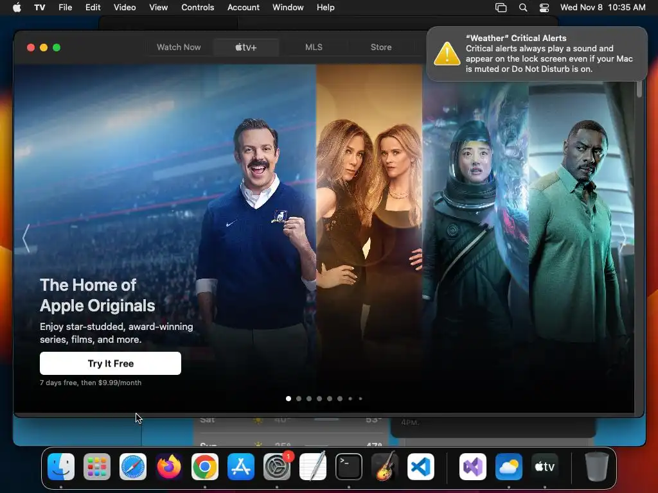Select the fourth carousel page dot

point(319,399)
